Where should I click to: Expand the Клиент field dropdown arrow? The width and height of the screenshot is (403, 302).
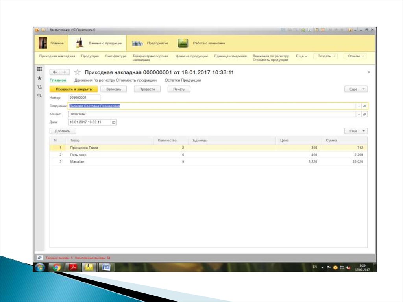359,114
